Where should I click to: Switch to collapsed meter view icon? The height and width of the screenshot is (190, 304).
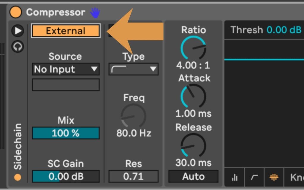(x=235, y=177)
